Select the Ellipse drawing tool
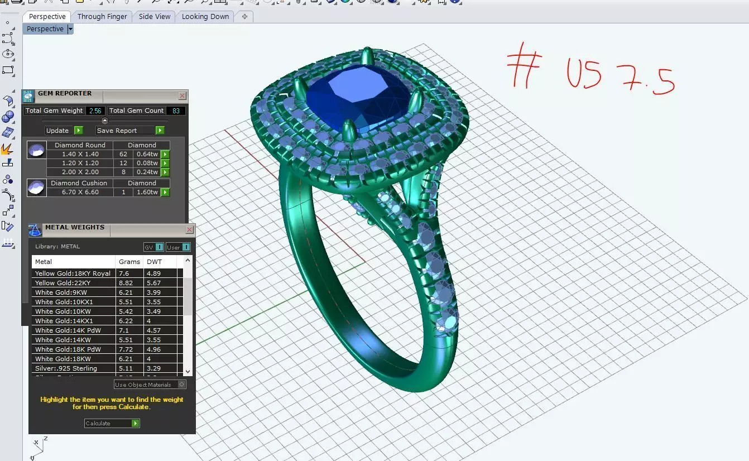Screen dimensions: 749x461 (x=8, y=54)
